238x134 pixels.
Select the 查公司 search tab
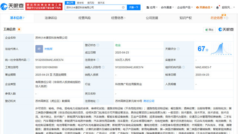point(70,3)
